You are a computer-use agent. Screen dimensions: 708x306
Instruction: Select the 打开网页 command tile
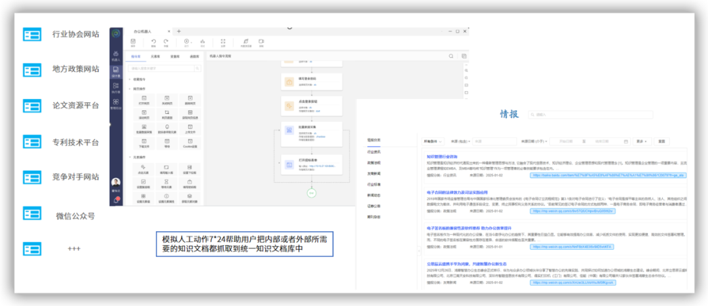coord(144,100)
